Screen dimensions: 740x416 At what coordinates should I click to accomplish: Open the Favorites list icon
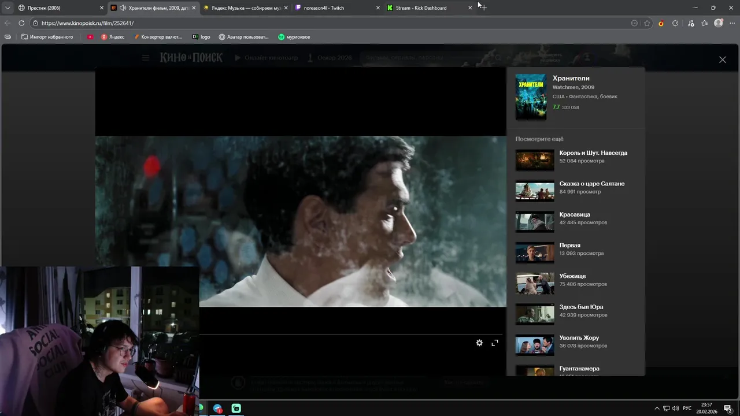pyautogui.click(x=704, y=23)
